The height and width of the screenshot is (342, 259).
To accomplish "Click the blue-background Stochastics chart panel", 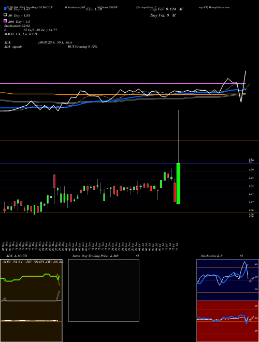I will [227, 280].
